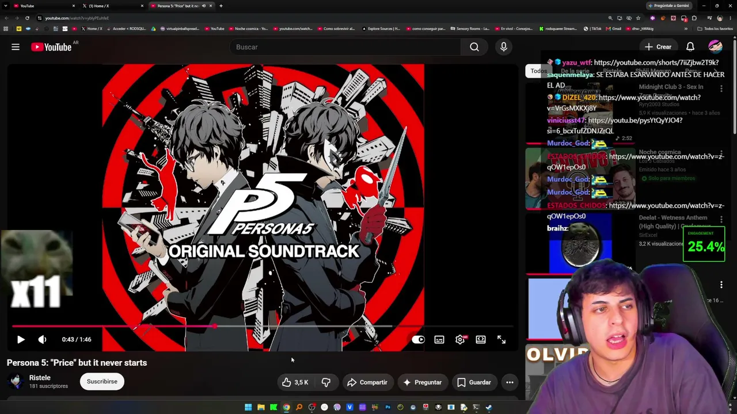This screenshot has height=414, width=737.
Task: Open options for Midnight Club 3 recommendation
Action: [721, 88]
